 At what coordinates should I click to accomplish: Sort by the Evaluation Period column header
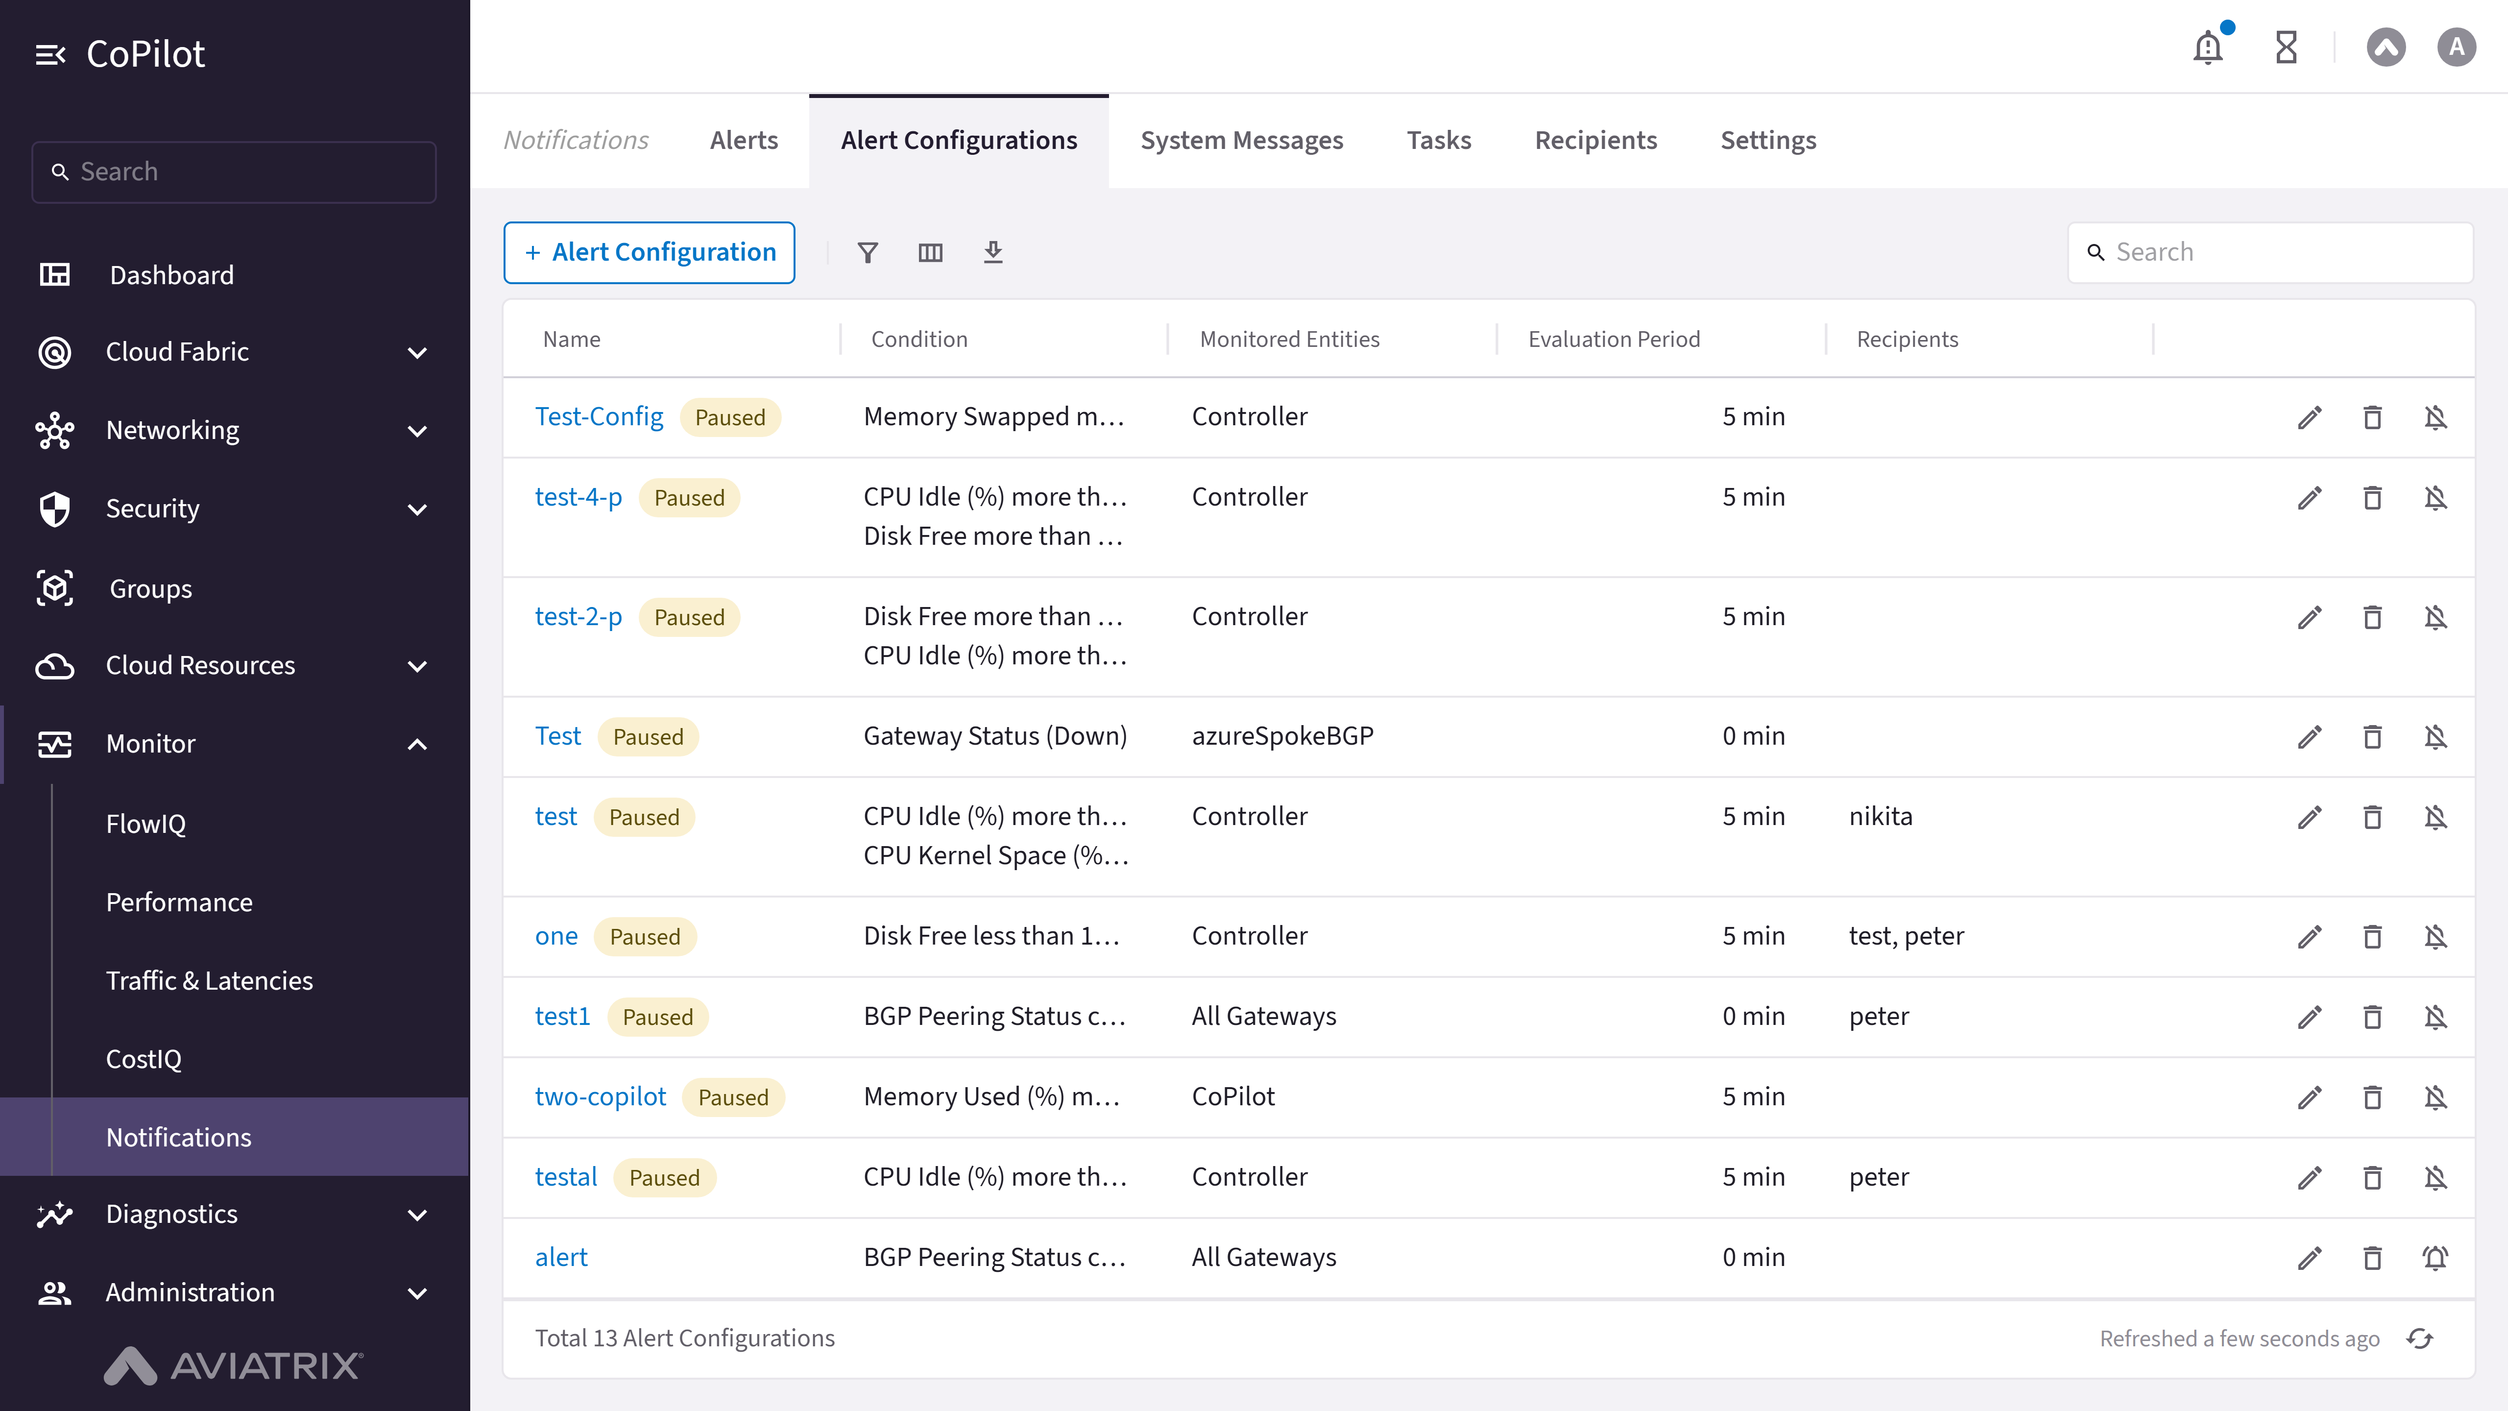1613,340
